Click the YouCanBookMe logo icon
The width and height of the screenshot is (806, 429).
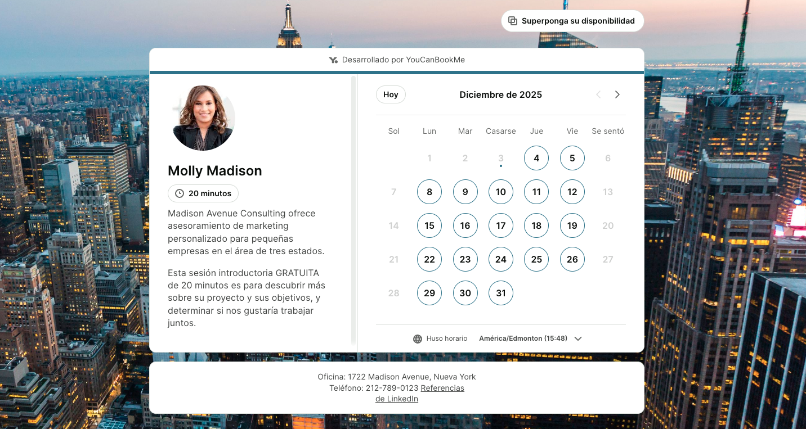tap(333, 60)
